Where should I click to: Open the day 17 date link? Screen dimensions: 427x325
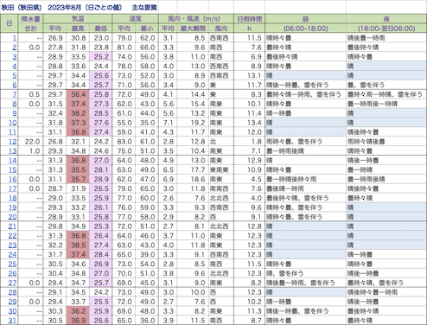(x=12, y=188)
